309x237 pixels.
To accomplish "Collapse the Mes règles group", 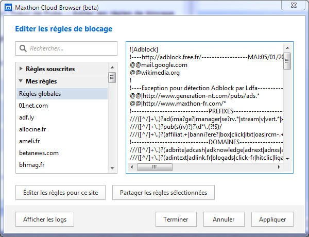I will click(21, 81).
